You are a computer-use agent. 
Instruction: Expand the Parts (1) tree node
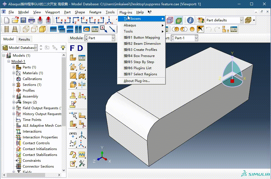tap(13, 67)
